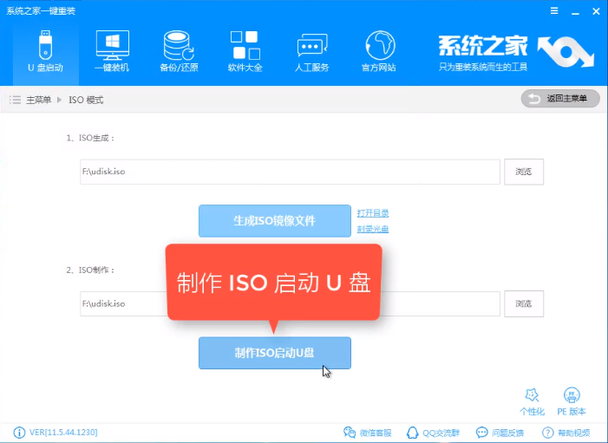Visit the 官方网站 page

click(x=378, y=50)
